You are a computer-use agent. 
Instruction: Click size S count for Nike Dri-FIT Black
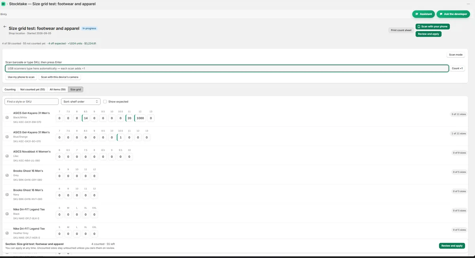[59, 214]
